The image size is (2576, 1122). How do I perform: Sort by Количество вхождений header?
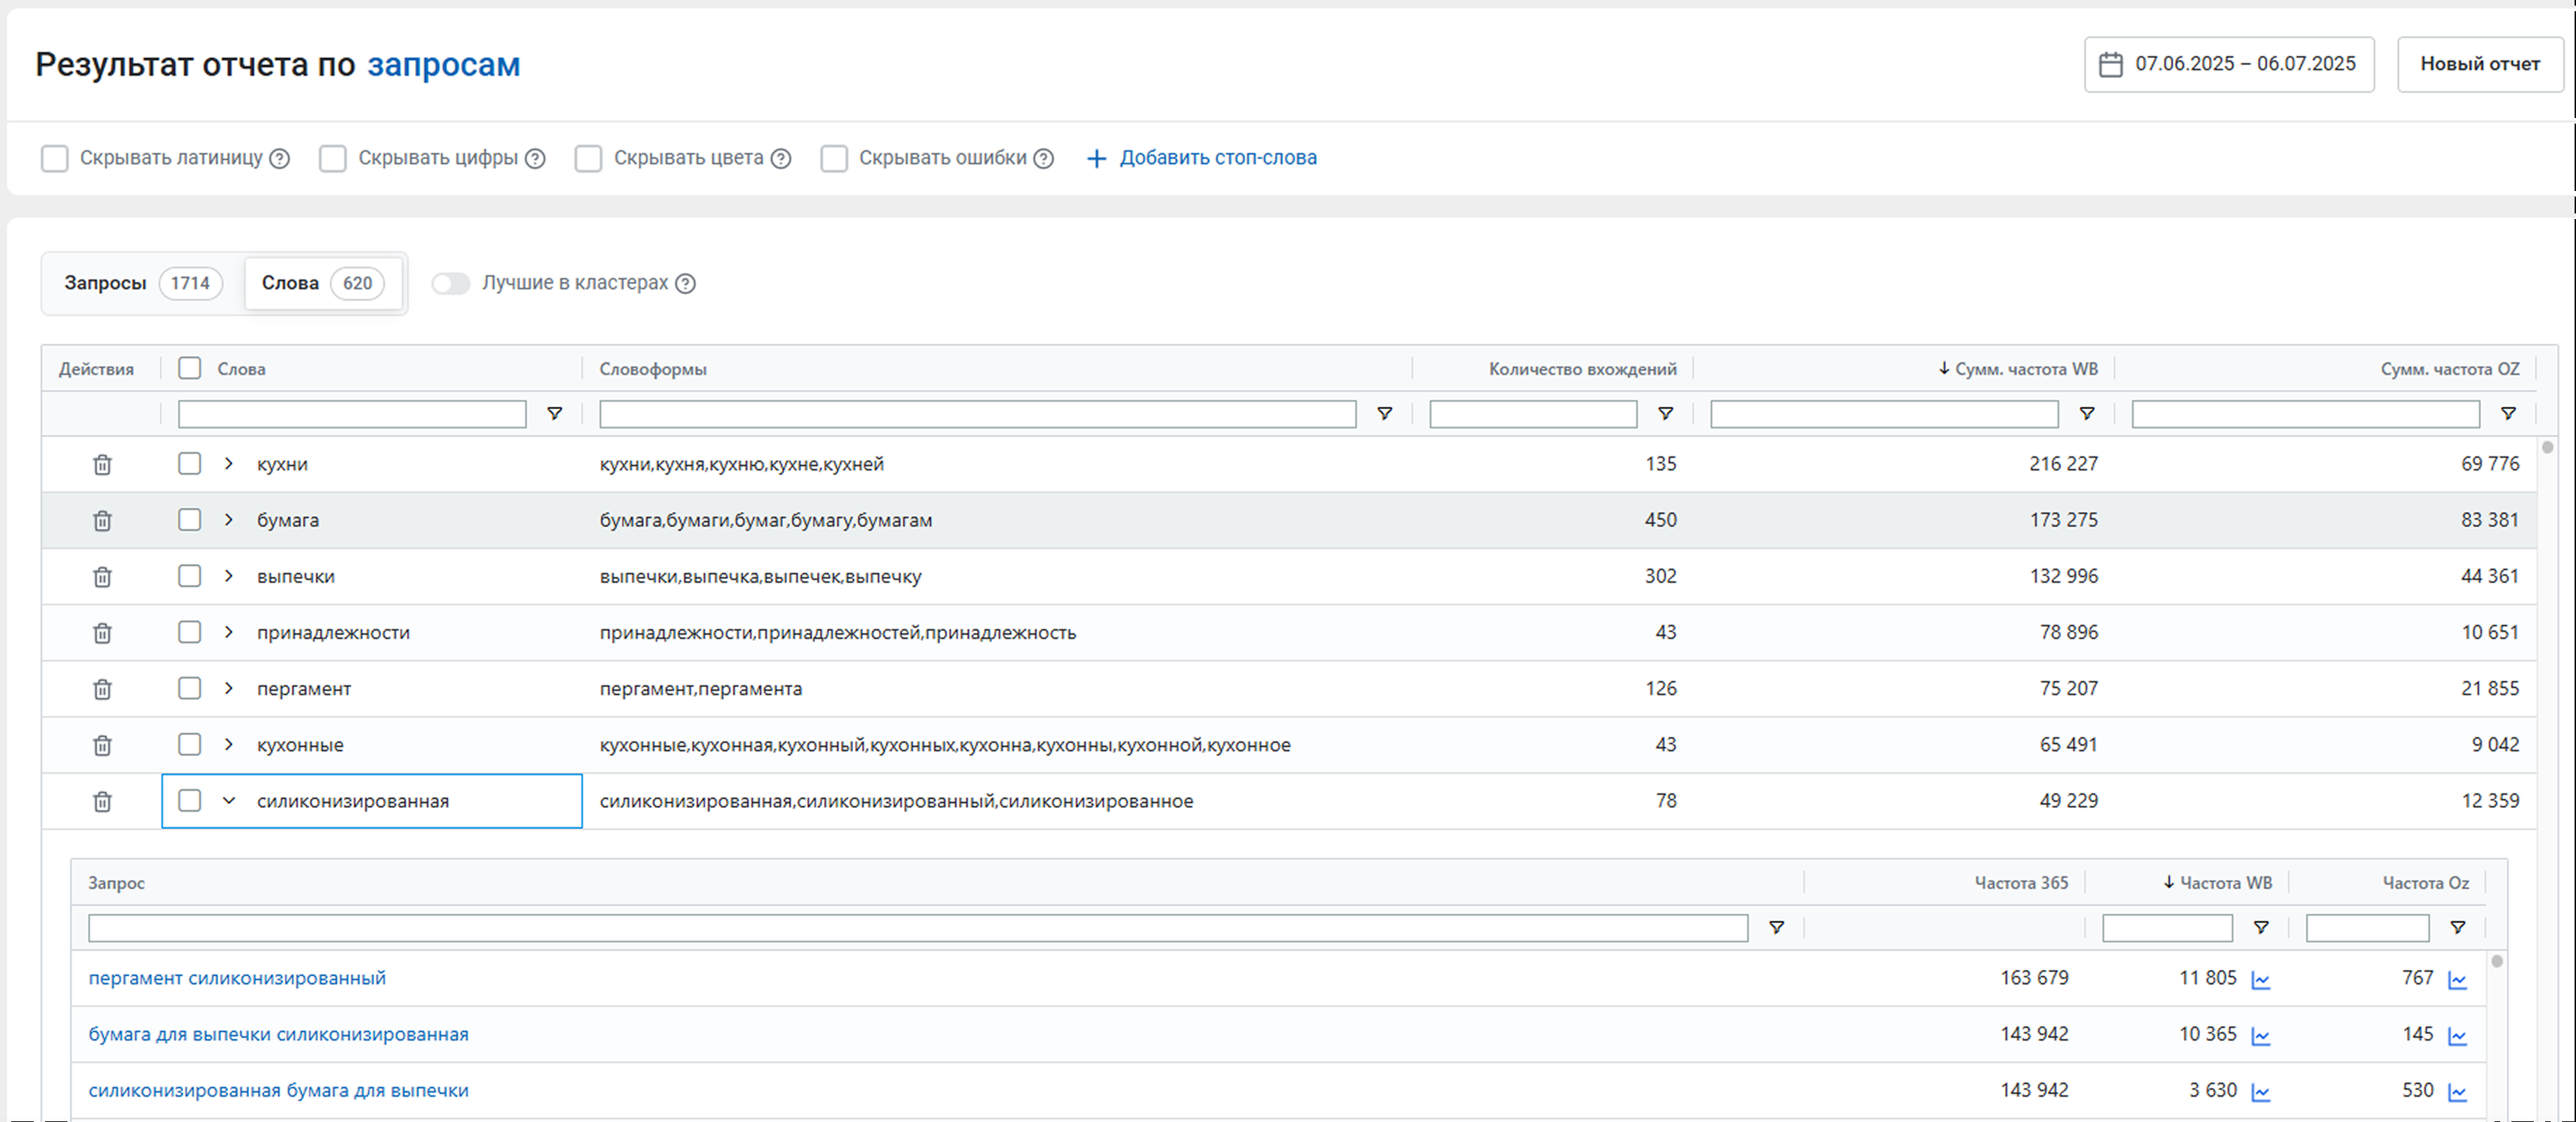click(x=1582, y=369)
